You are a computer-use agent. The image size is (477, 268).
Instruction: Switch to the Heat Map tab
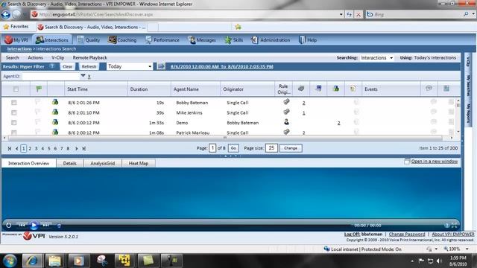pyautogui.click(x=139, y=163)
